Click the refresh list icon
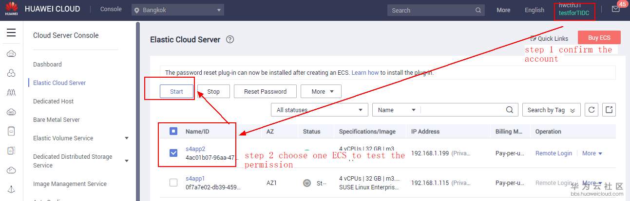This screenshot has width=630, height=201. pyautogui.click(x=591, y=110)
